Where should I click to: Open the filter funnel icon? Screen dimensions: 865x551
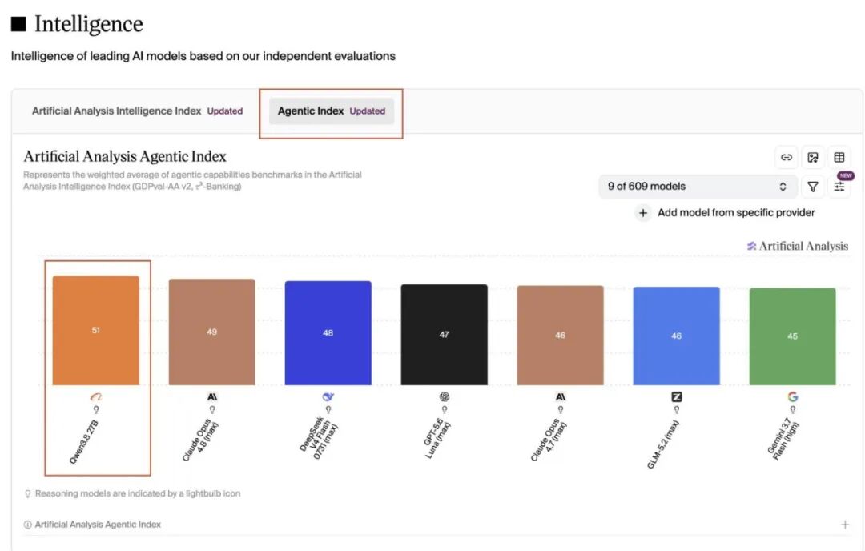[x=813, y=187]
